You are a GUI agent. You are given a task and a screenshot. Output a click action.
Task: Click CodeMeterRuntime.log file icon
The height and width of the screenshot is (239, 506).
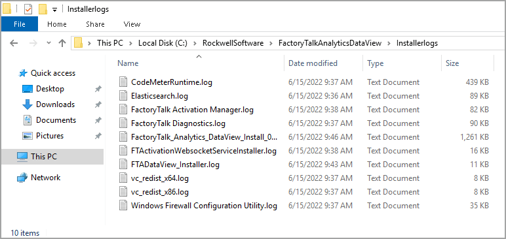pos(123,82)
